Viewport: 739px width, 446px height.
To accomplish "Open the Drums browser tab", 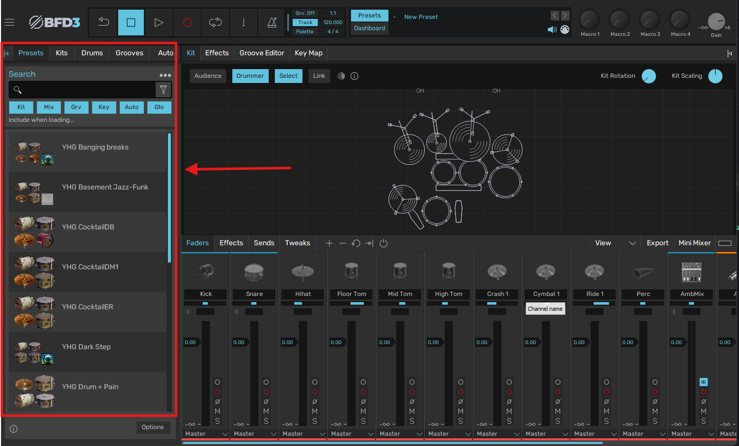I will pos(92,53).
